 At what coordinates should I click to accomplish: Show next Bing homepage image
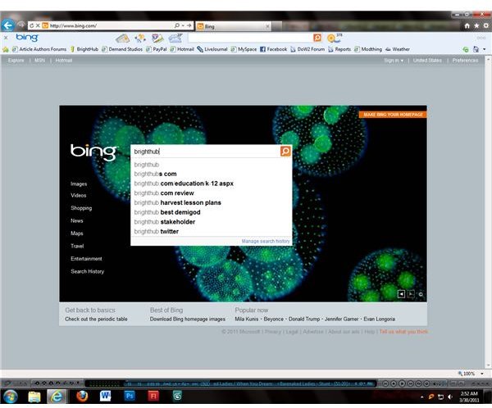click(x=411, y=294)
